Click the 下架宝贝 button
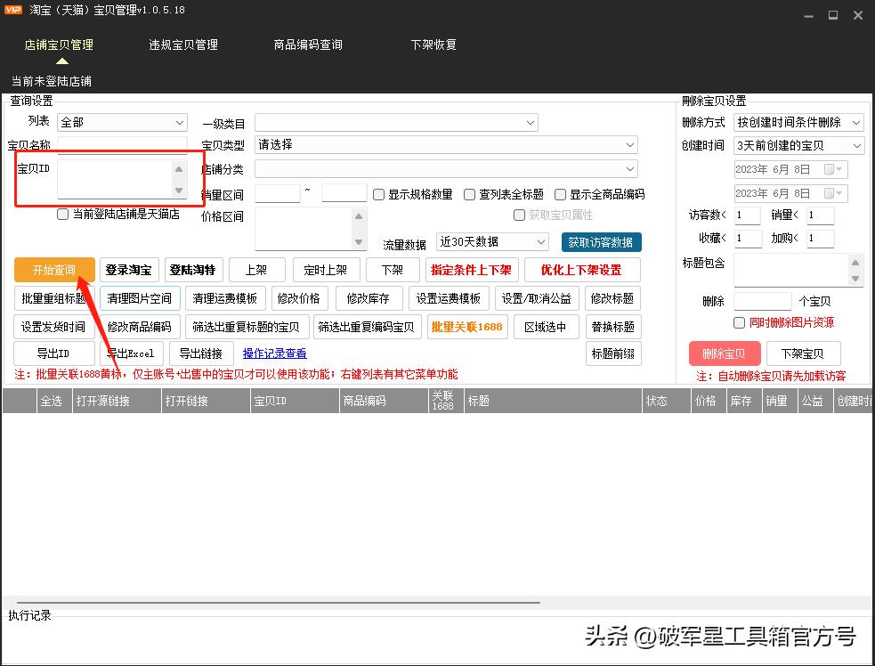 pos(802,353)
